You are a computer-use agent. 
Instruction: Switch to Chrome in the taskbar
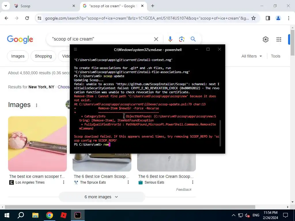tap(50, 215)
